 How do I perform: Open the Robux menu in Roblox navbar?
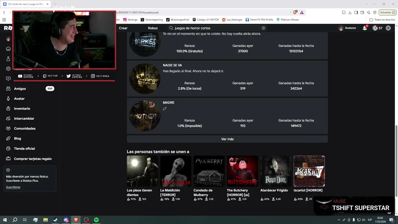[x=153, y=28]
